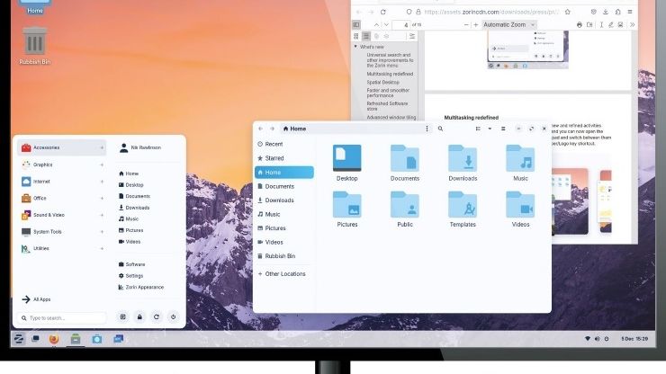Open Pictures shortcut in Zorin menu

130,230
